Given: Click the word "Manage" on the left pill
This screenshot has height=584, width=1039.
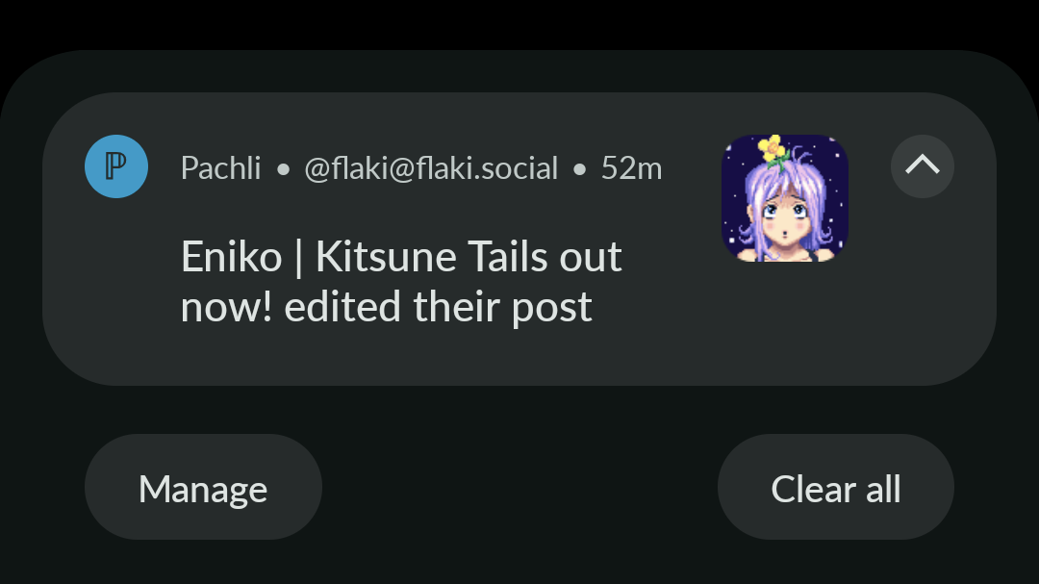Looking at the screenshot, I should pyautogui.click(x=203, y=489).
